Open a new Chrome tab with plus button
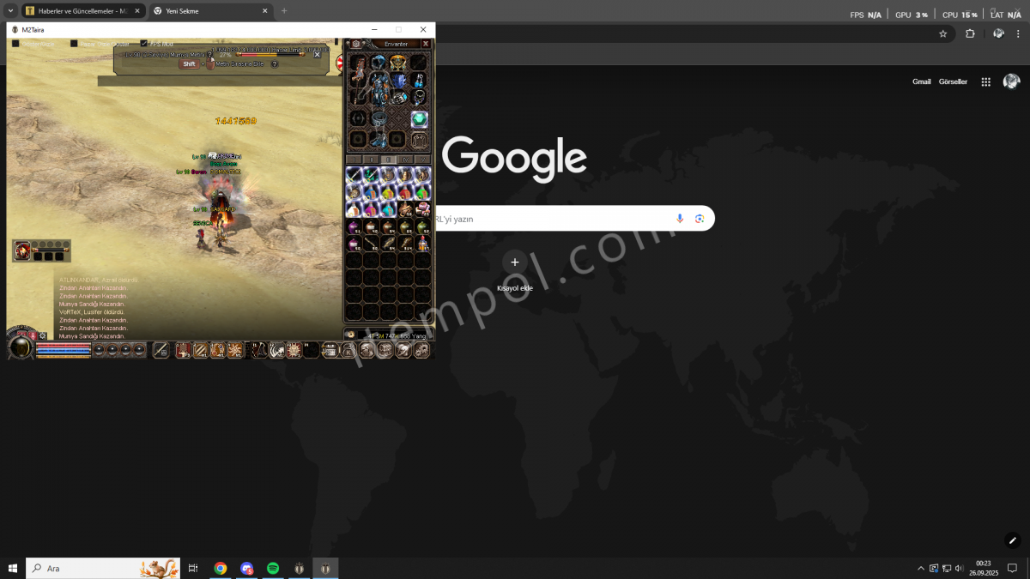Viewport: 1030px width, 579px height. coord(284,11)
